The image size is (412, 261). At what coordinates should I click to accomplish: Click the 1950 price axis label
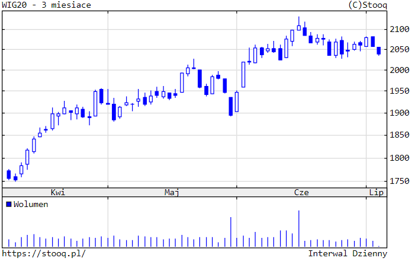(x=400, y=91)
